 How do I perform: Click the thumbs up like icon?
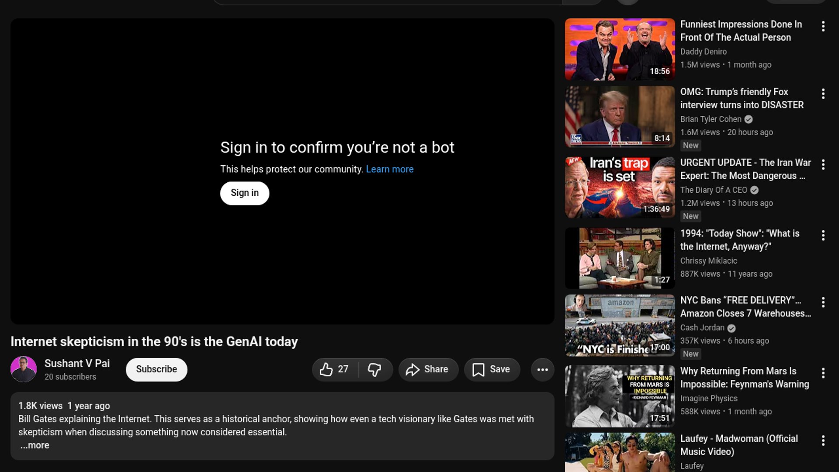[x=326, y=370]
